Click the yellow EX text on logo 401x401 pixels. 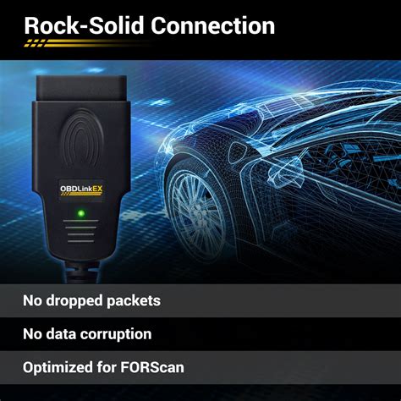pos(97,189)
